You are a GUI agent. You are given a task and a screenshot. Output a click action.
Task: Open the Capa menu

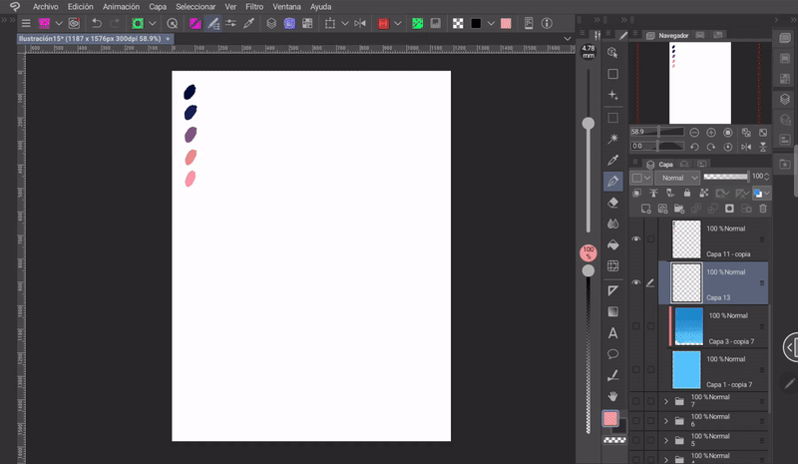(x=158, y=6)
